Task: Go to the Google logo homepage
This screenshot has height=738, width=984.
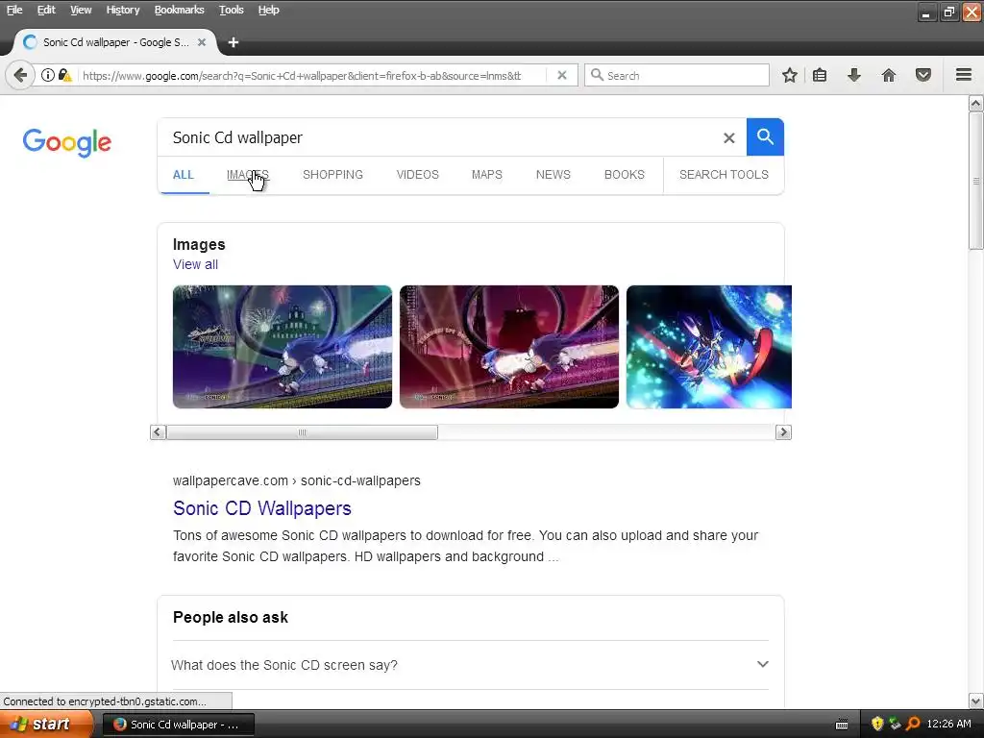Action: (x=67, y=142)
